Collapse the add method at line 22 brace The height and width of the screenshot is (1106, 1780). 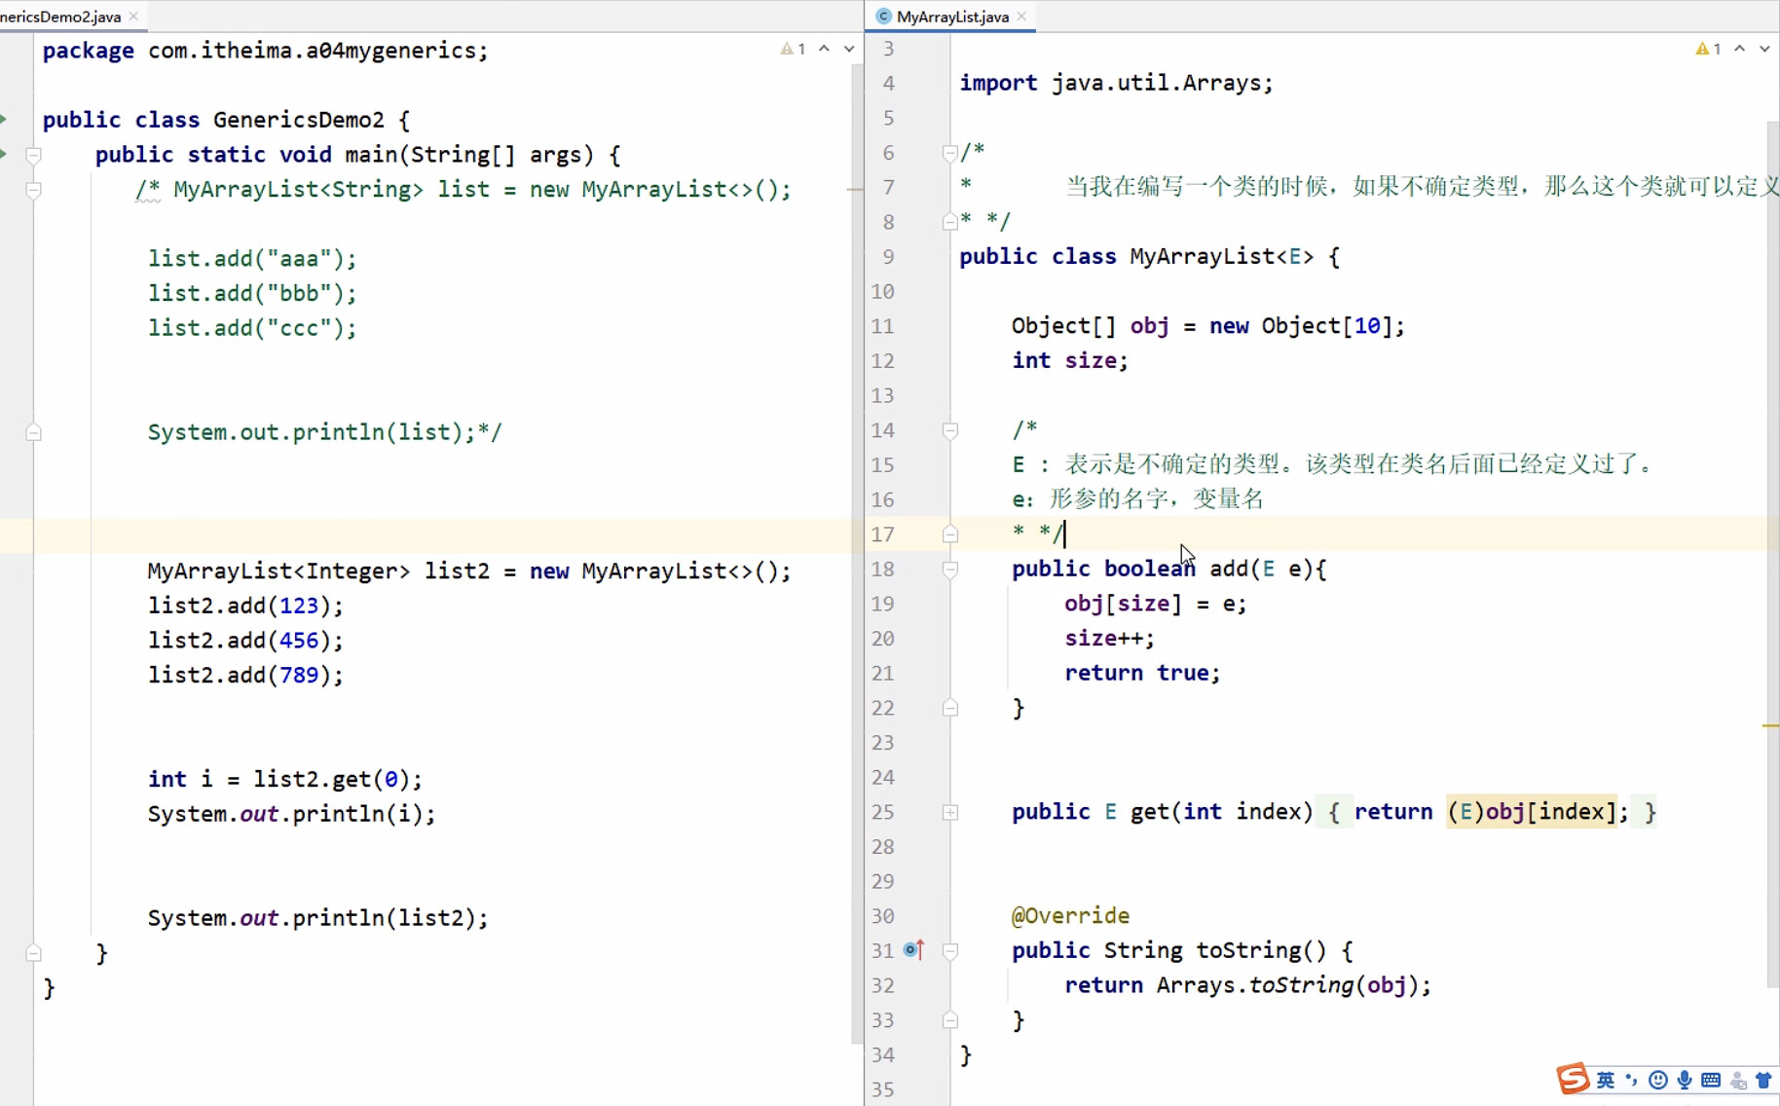pos(950,709)
